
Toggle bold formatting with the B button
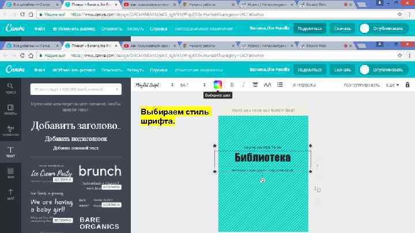point(232,85)
